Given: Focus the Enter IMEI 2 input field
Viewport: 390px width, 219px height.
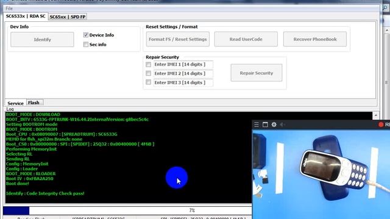Looking at the screenshot, I should [x=183, y=74].
